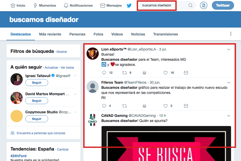Image resolution: width=241 pixels, height=161 pixels.
Task: Open CAVAD Gaming's SE BUSCA image
Action: pyautogui.click(x=166, y=143)
